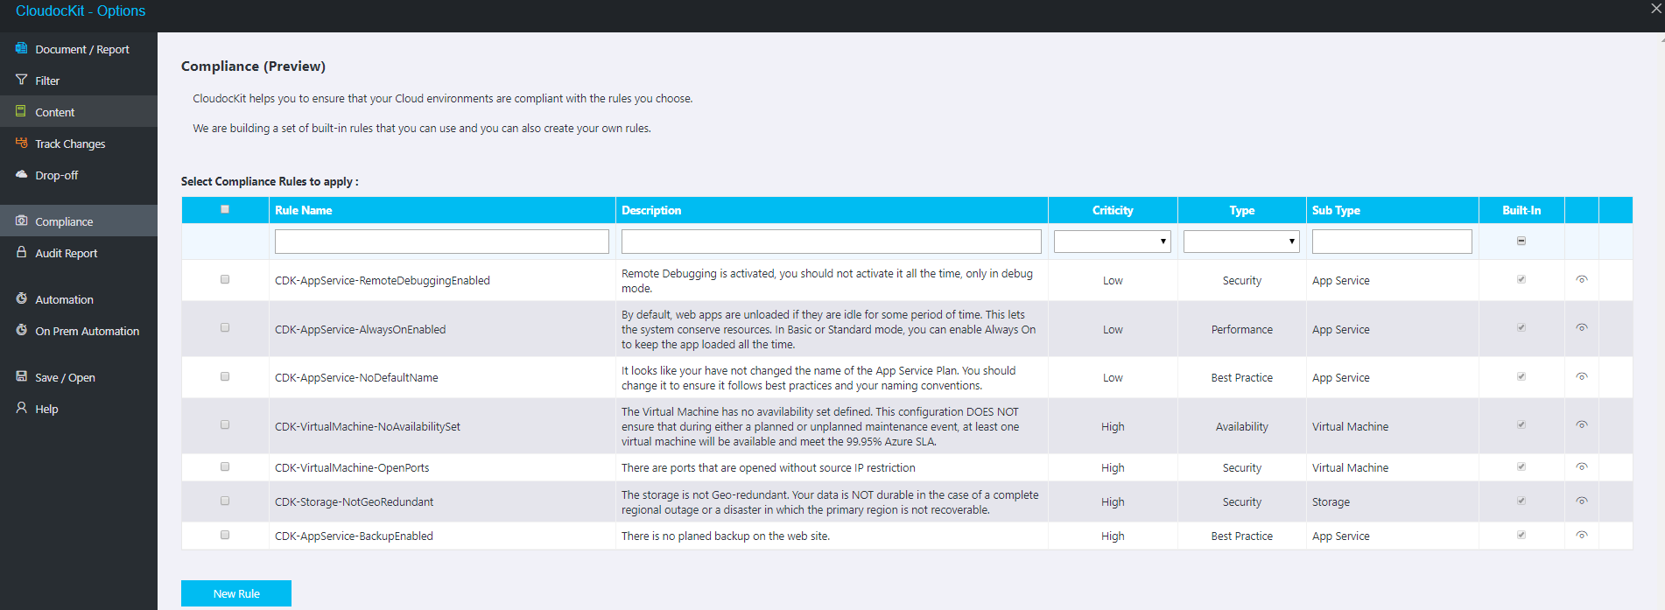Image resolution: width=1665 pixels, height=610 pixels.
Task: Sort table by Criticity column header
Action: click(x=1113, y=210)
